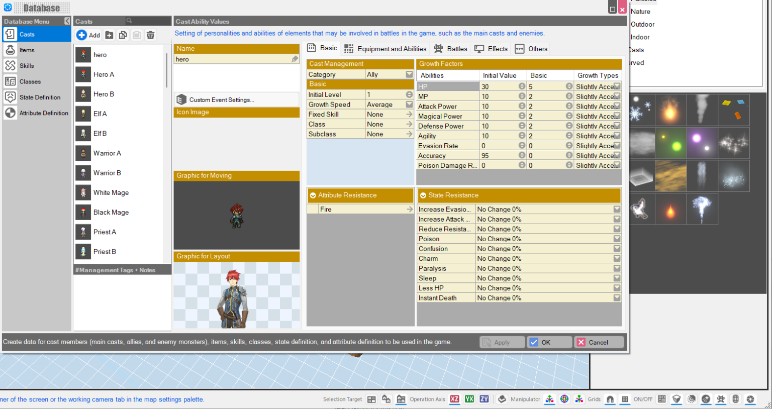Screen dimensions: 772x409
Task: Toggle the YX operation axis
Action: [x=469, y=399]
